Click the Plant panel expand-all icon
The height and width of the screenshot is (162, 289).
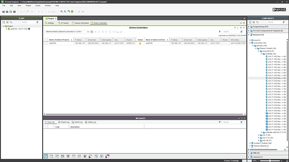coord(4,22)
